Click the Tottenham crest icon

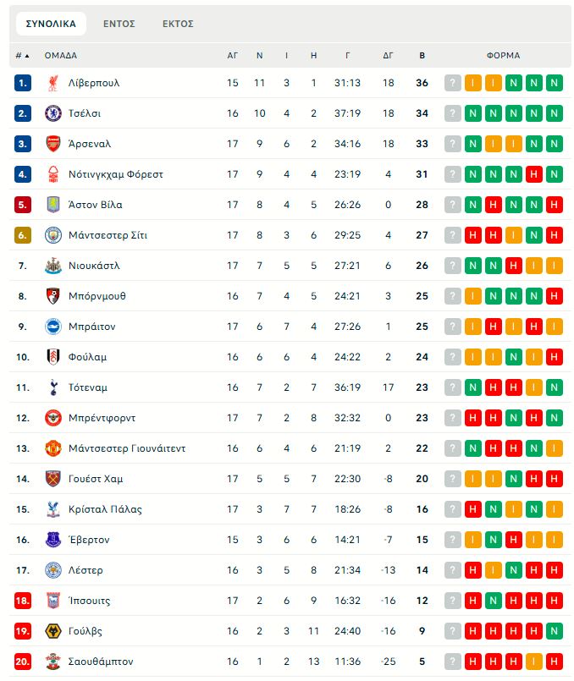53,387
